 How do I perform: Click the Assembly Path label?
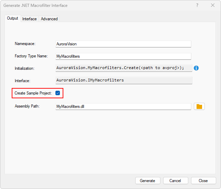[27, 106]
